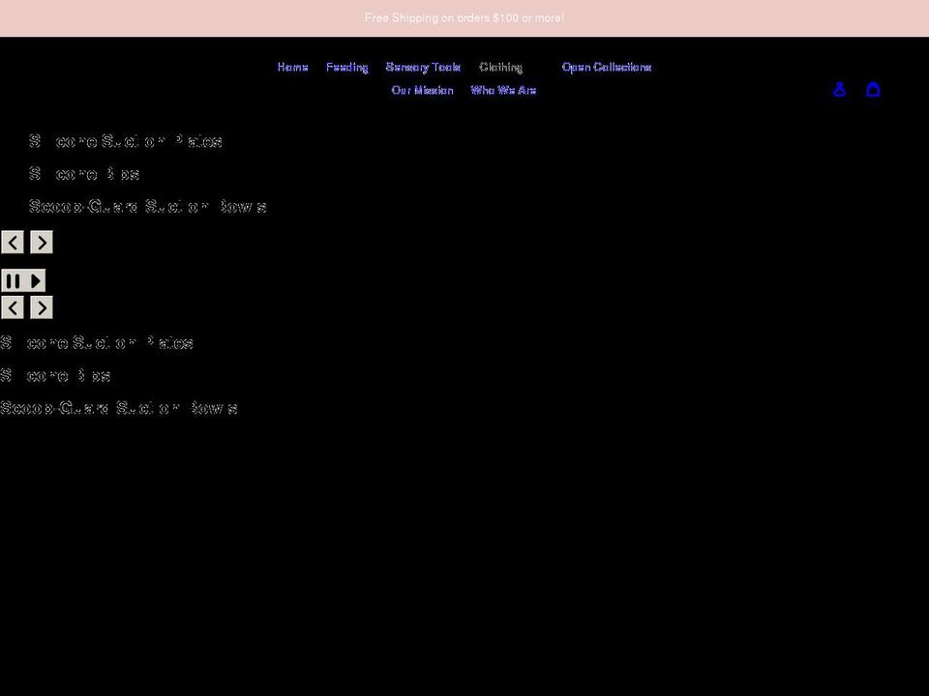This screenshot has width=929, height=696.
Task: Click the previous-slide arrow on the upper carousel
Action: (x=12, y=242)
